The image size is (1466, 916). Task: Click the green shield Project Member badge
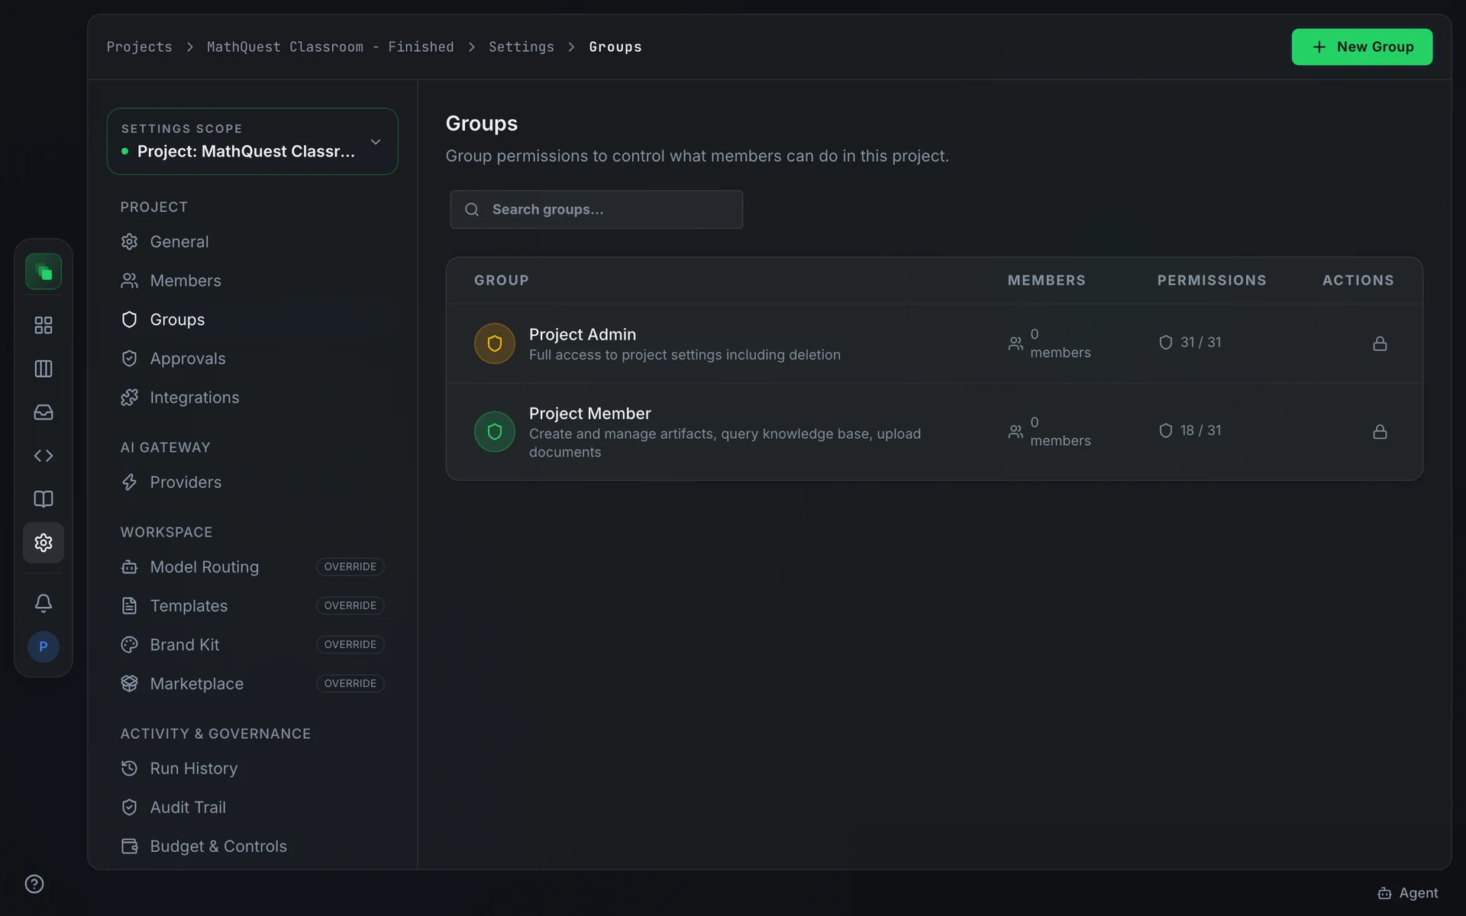495,432
